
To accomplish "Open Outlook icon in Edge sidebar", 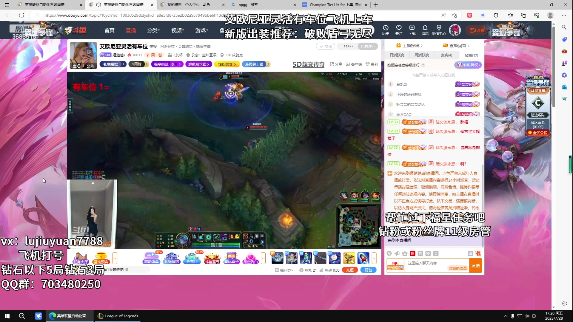I will pyautogui.click(x=564, y=87).
